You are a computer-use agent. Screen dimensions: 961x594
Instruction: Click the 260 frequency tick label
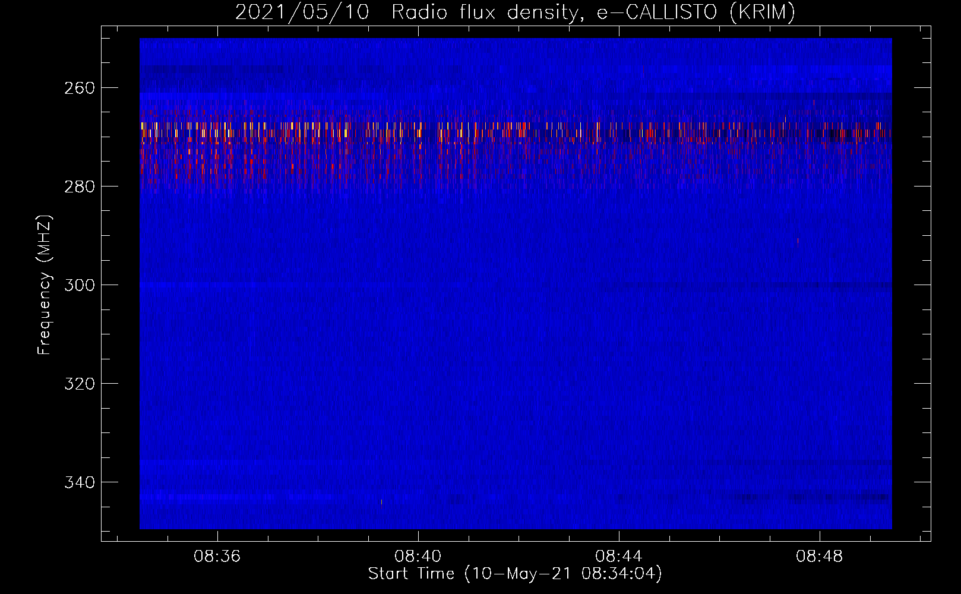pyautogui.click(x=80, y=88)
